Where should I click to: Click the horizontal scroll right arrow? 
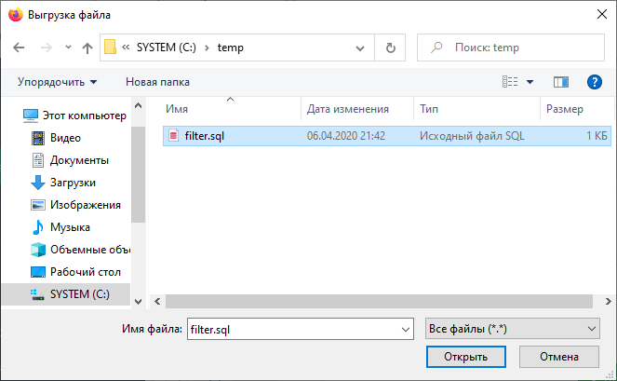point(608,302)
